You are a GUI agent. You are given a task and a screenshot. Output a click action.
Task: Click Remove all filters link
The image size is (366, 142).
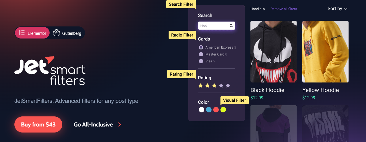284,9
